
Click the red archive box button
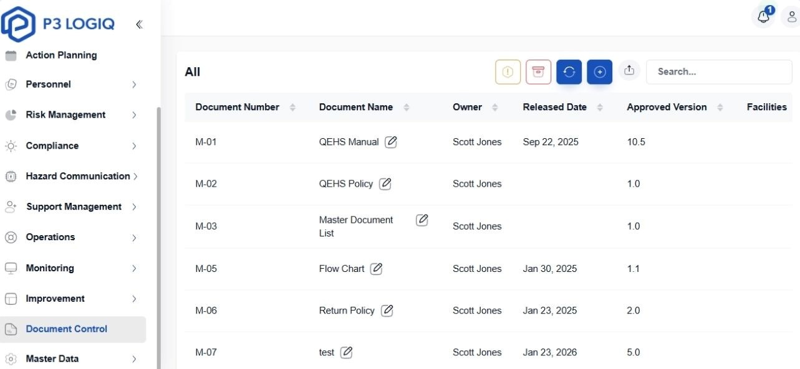(x=538, y=72)
